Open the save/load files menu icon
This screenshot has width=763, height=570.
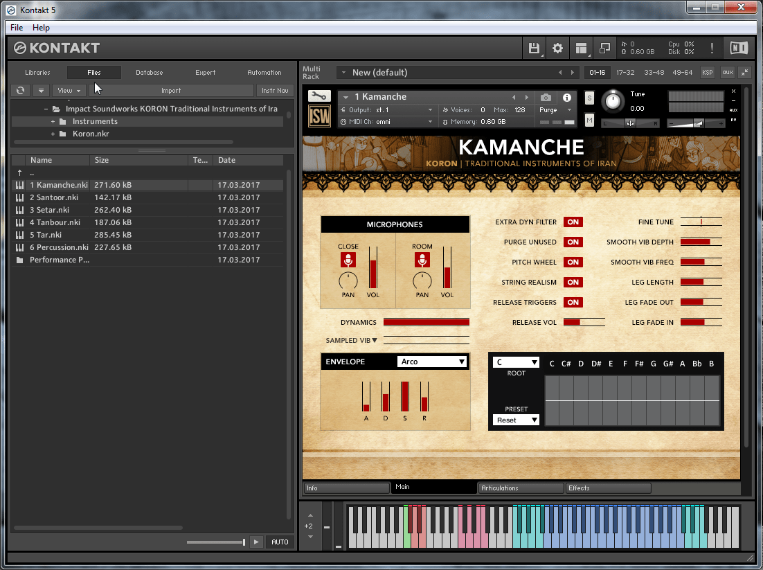tap(534, 48)
